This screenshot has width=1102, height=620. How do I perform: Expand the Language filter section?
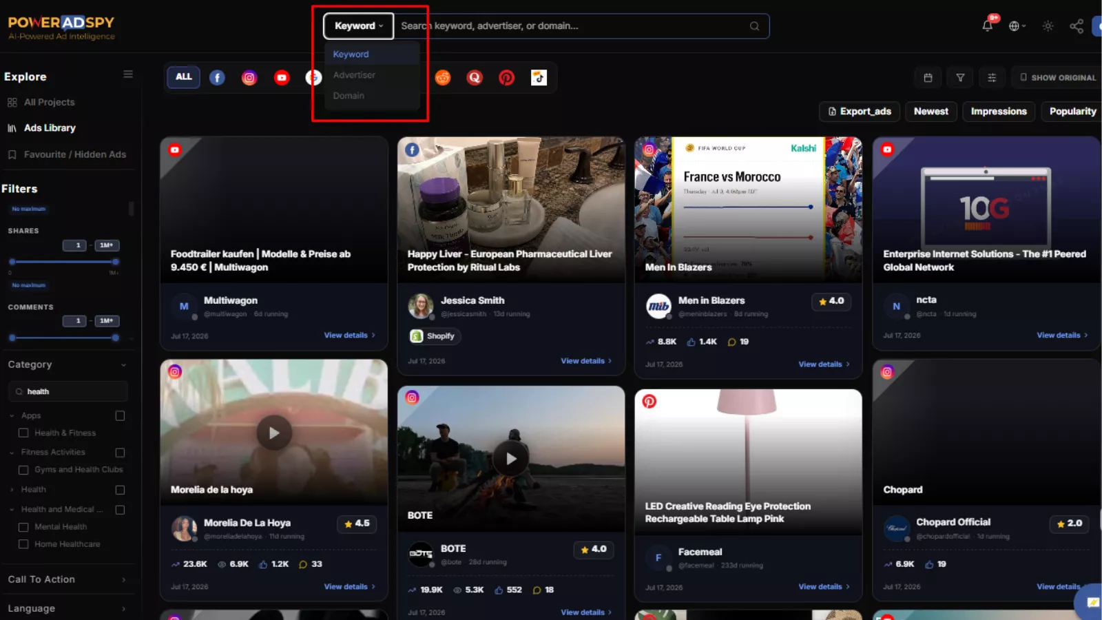(x=123, y=609)
